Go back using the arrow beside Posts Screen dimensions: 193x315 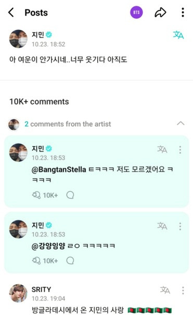point(11,13)
